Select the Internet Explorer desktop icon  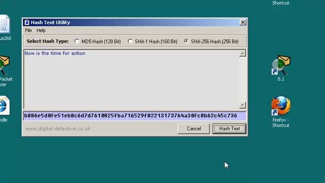[4, 109]
